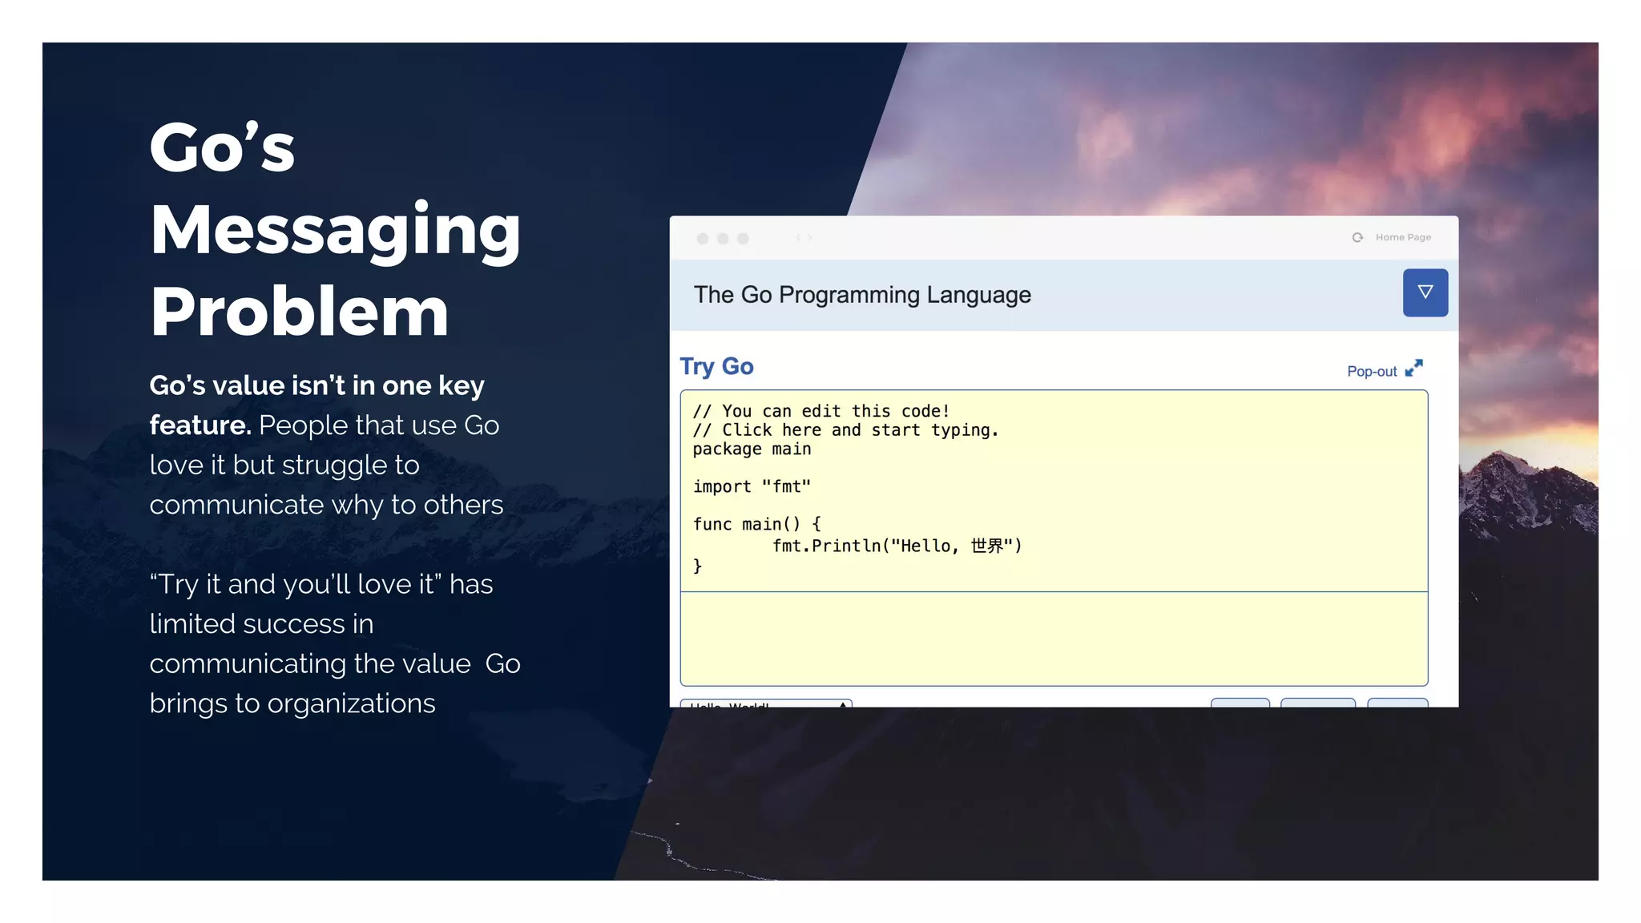Click the third gray window dot
The width and height of the screenshot is (1641, 923).
click(743, 239)
